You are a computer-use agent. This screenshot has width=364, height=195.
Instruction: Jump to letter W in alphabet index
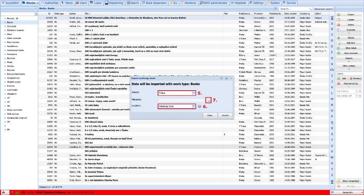click(332, 157)
